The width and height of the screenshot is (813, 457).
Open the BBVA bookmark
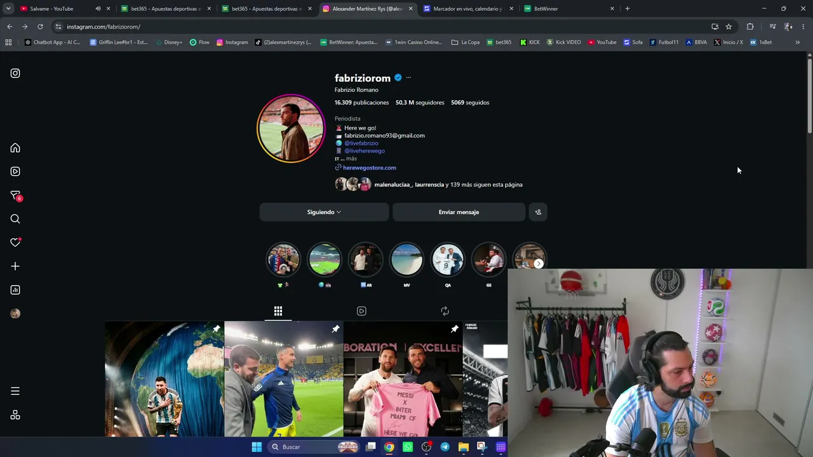[x=696, y=43]
